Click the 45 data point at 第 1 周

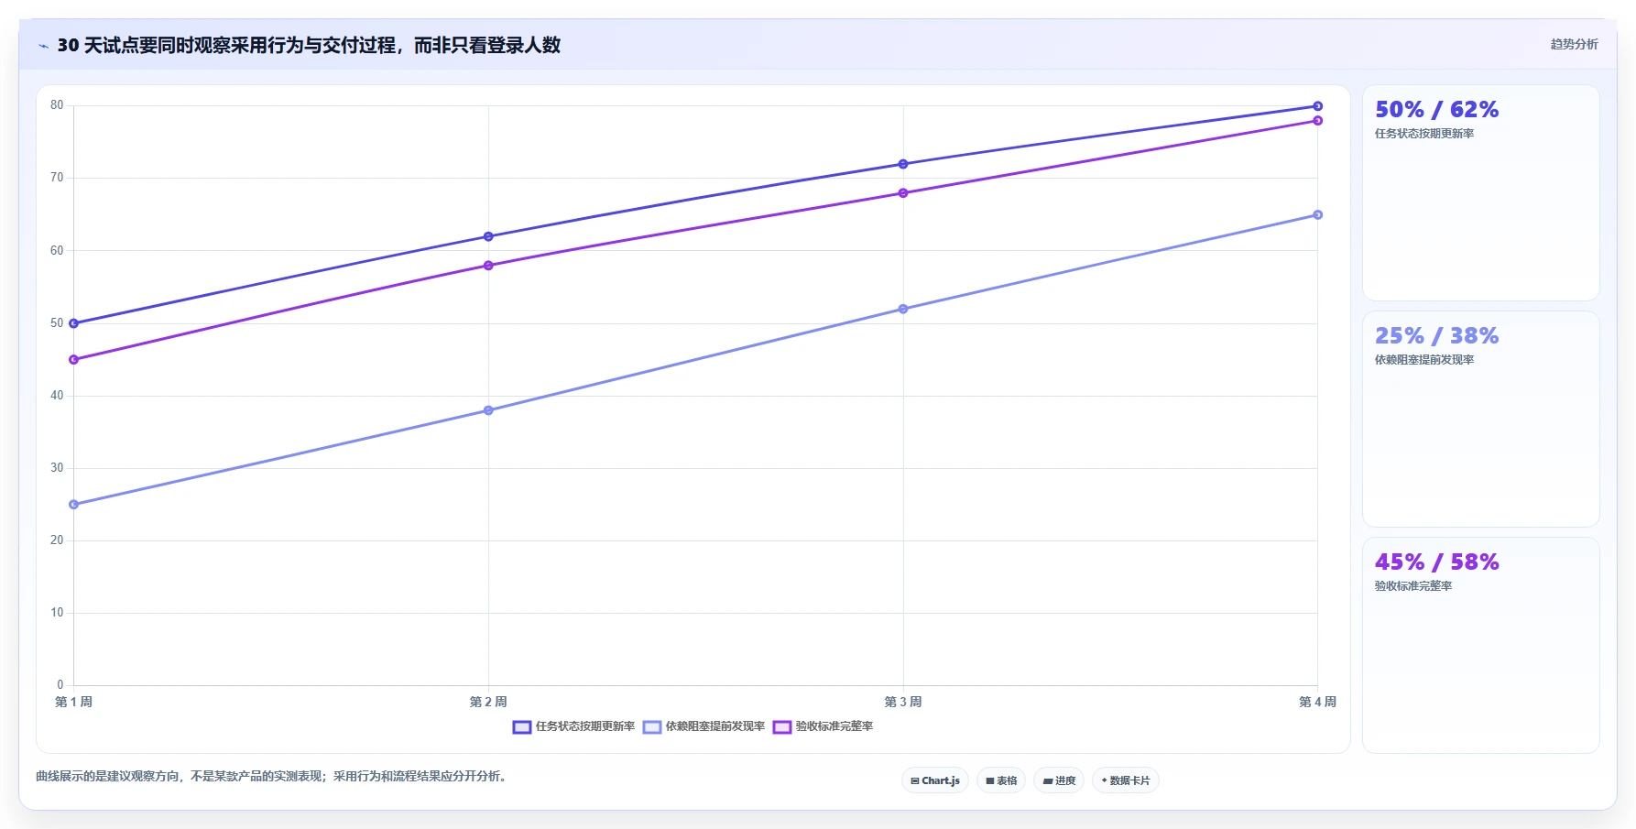tap(74, 360)
